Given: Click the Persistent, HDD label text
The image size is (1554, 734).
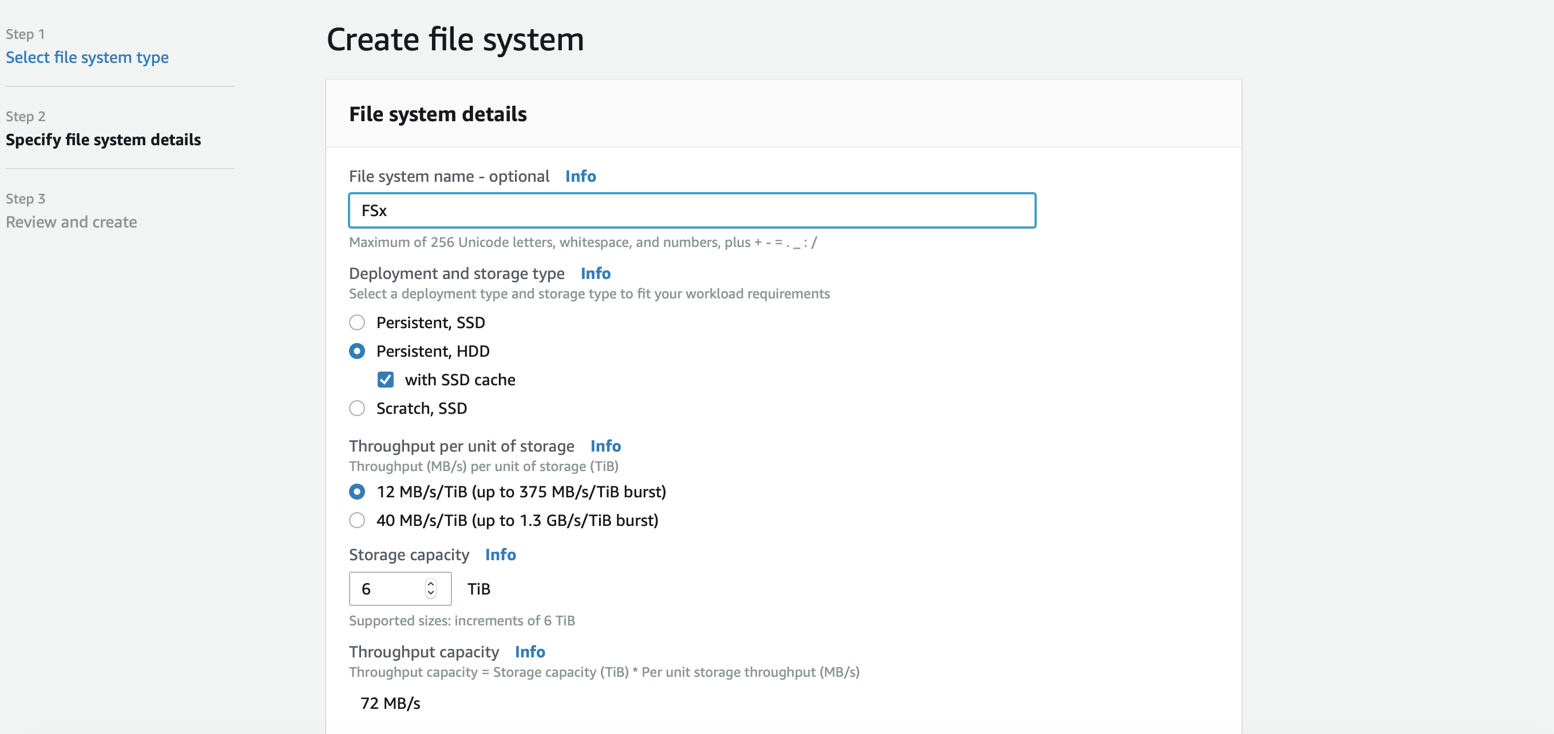Looking at the screenshot, I should [433, 352].
